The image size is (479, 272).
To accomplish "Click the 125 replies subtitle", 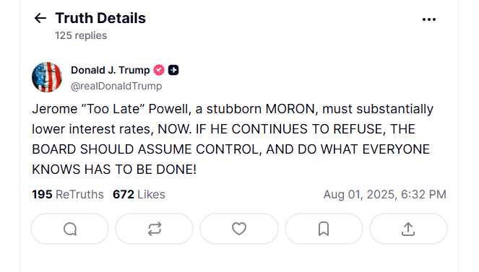I will [x=81, y=35].
